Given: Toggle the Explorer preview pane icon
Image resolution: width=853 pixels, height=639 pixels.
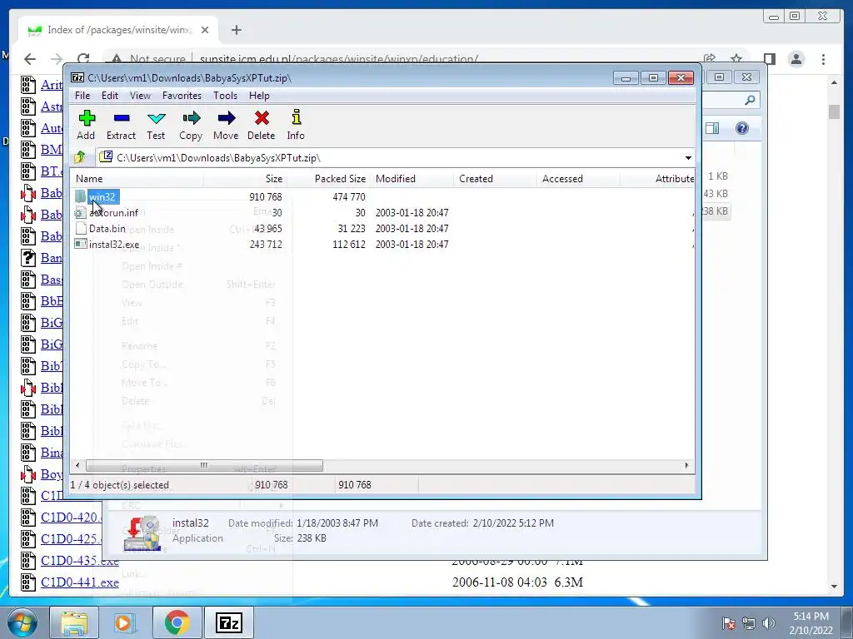Looking at the screenshot, I should (712, 128).
